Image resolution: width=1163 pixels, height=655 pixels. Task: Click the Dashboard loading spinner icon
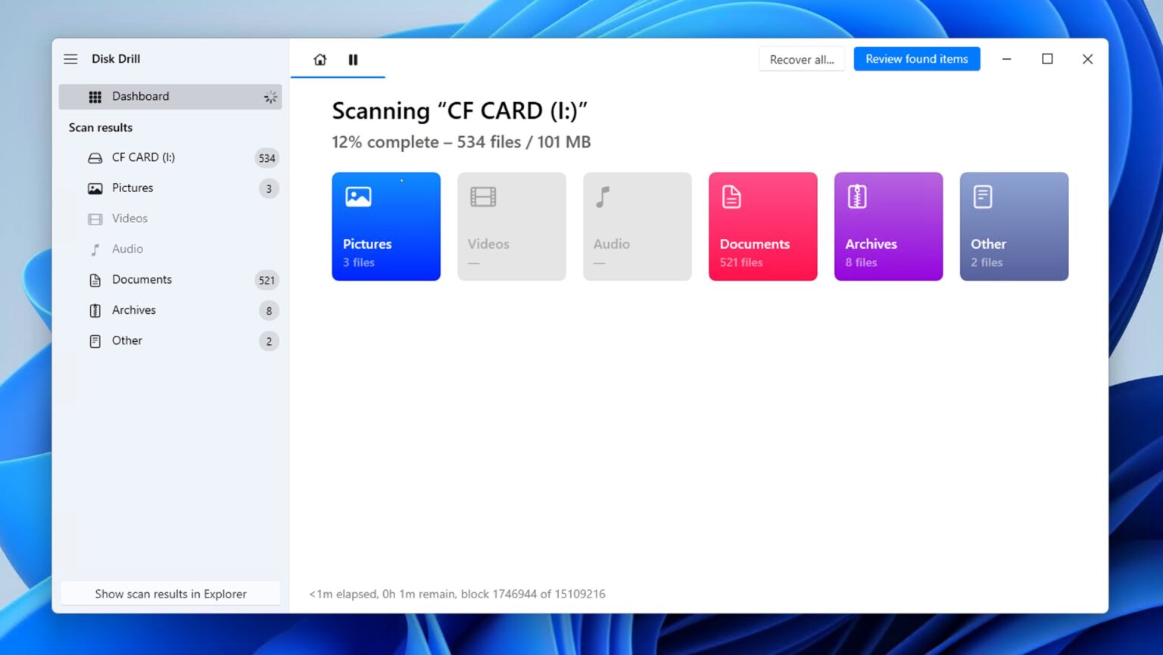tap(270, 97)
